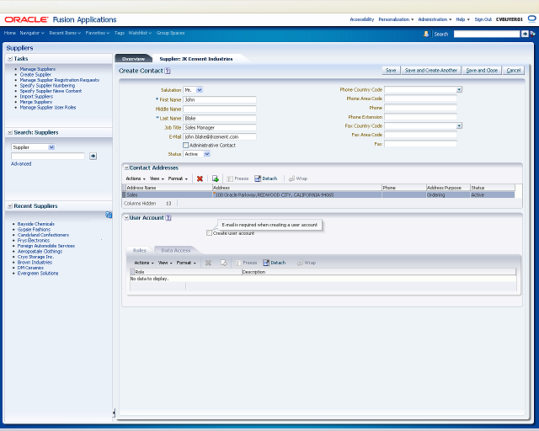Click the select and add icon in Contact Addresses toolbar
Viewport: 539px width, 431px height.
(216, 178)
